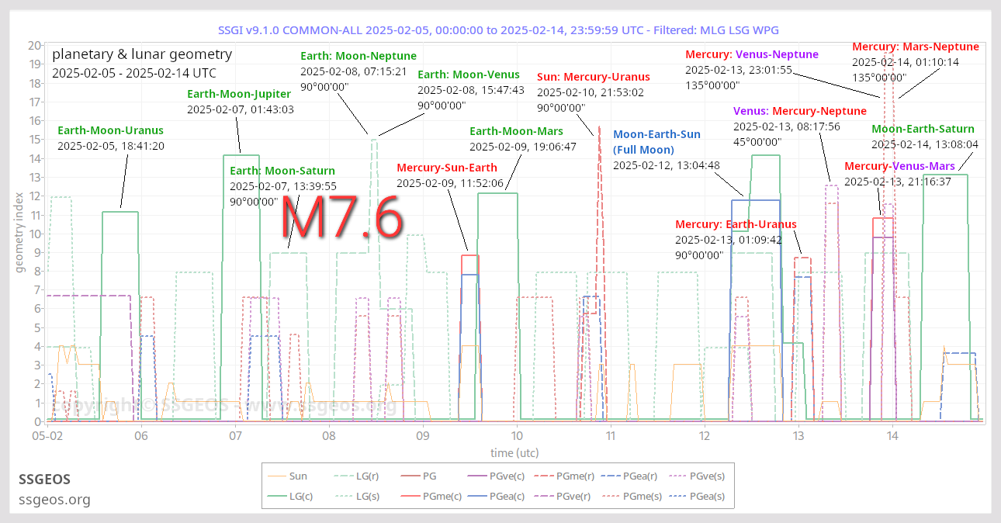The image size is (1001, 523).
Task: Open the ssgeos.org link
Action: click(54, 500)
